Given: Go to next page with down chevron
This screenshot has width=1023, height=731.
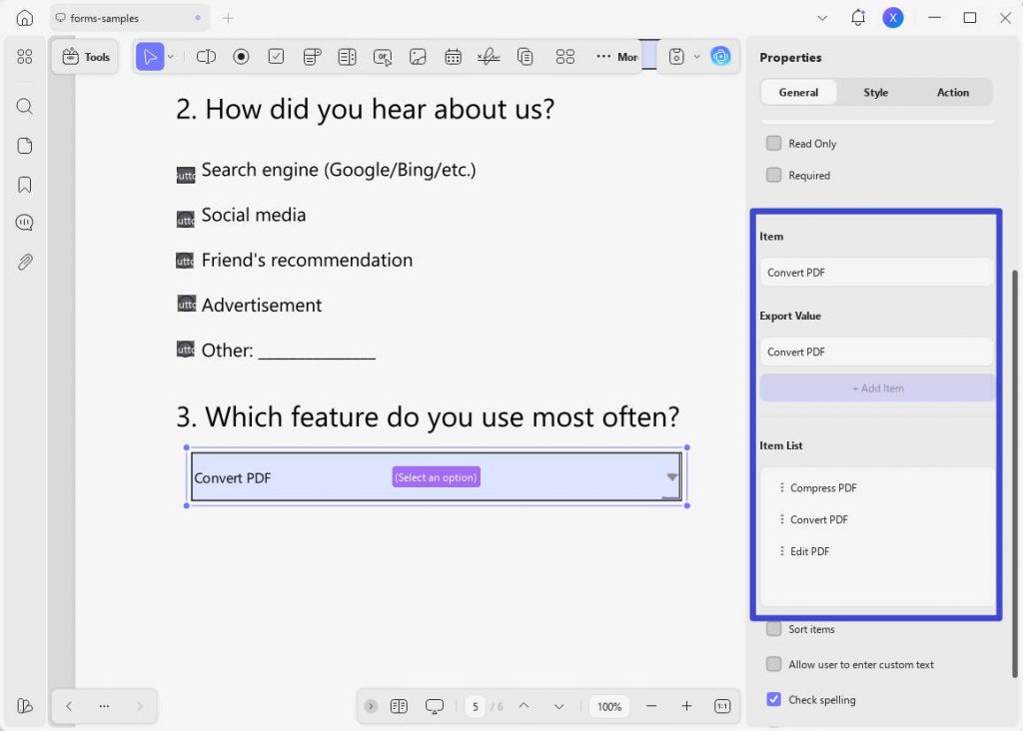Looking at the screenshot, I should [559, 706].
